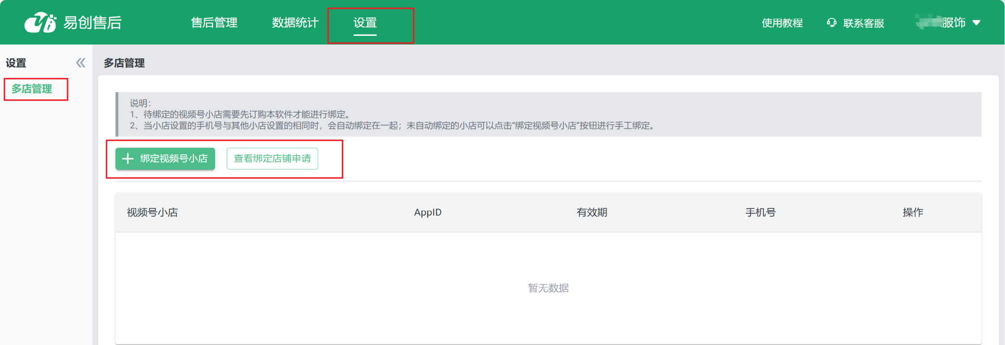Click the 联系客服 text link
The image size is (1005, 345).
coord(863,23)
